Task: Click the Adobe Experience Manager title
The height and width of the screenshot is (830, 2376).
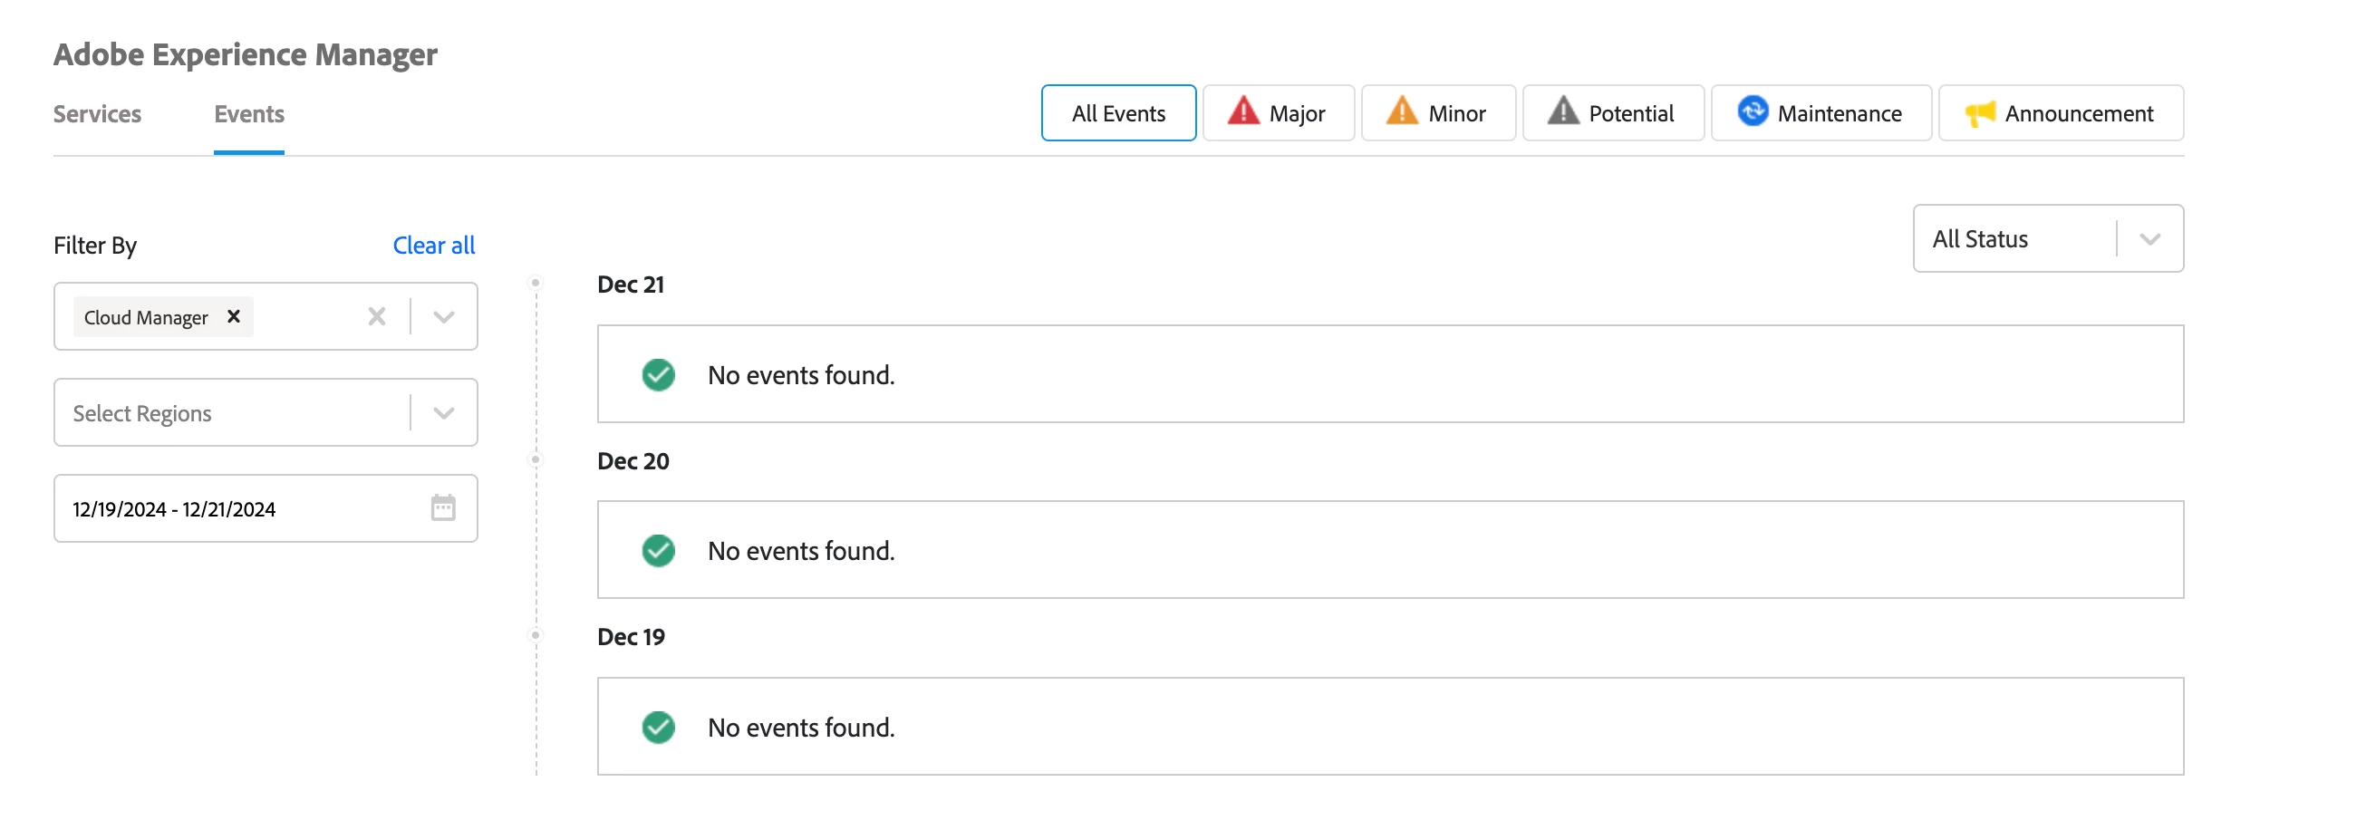Action: [x=246, y=54]
